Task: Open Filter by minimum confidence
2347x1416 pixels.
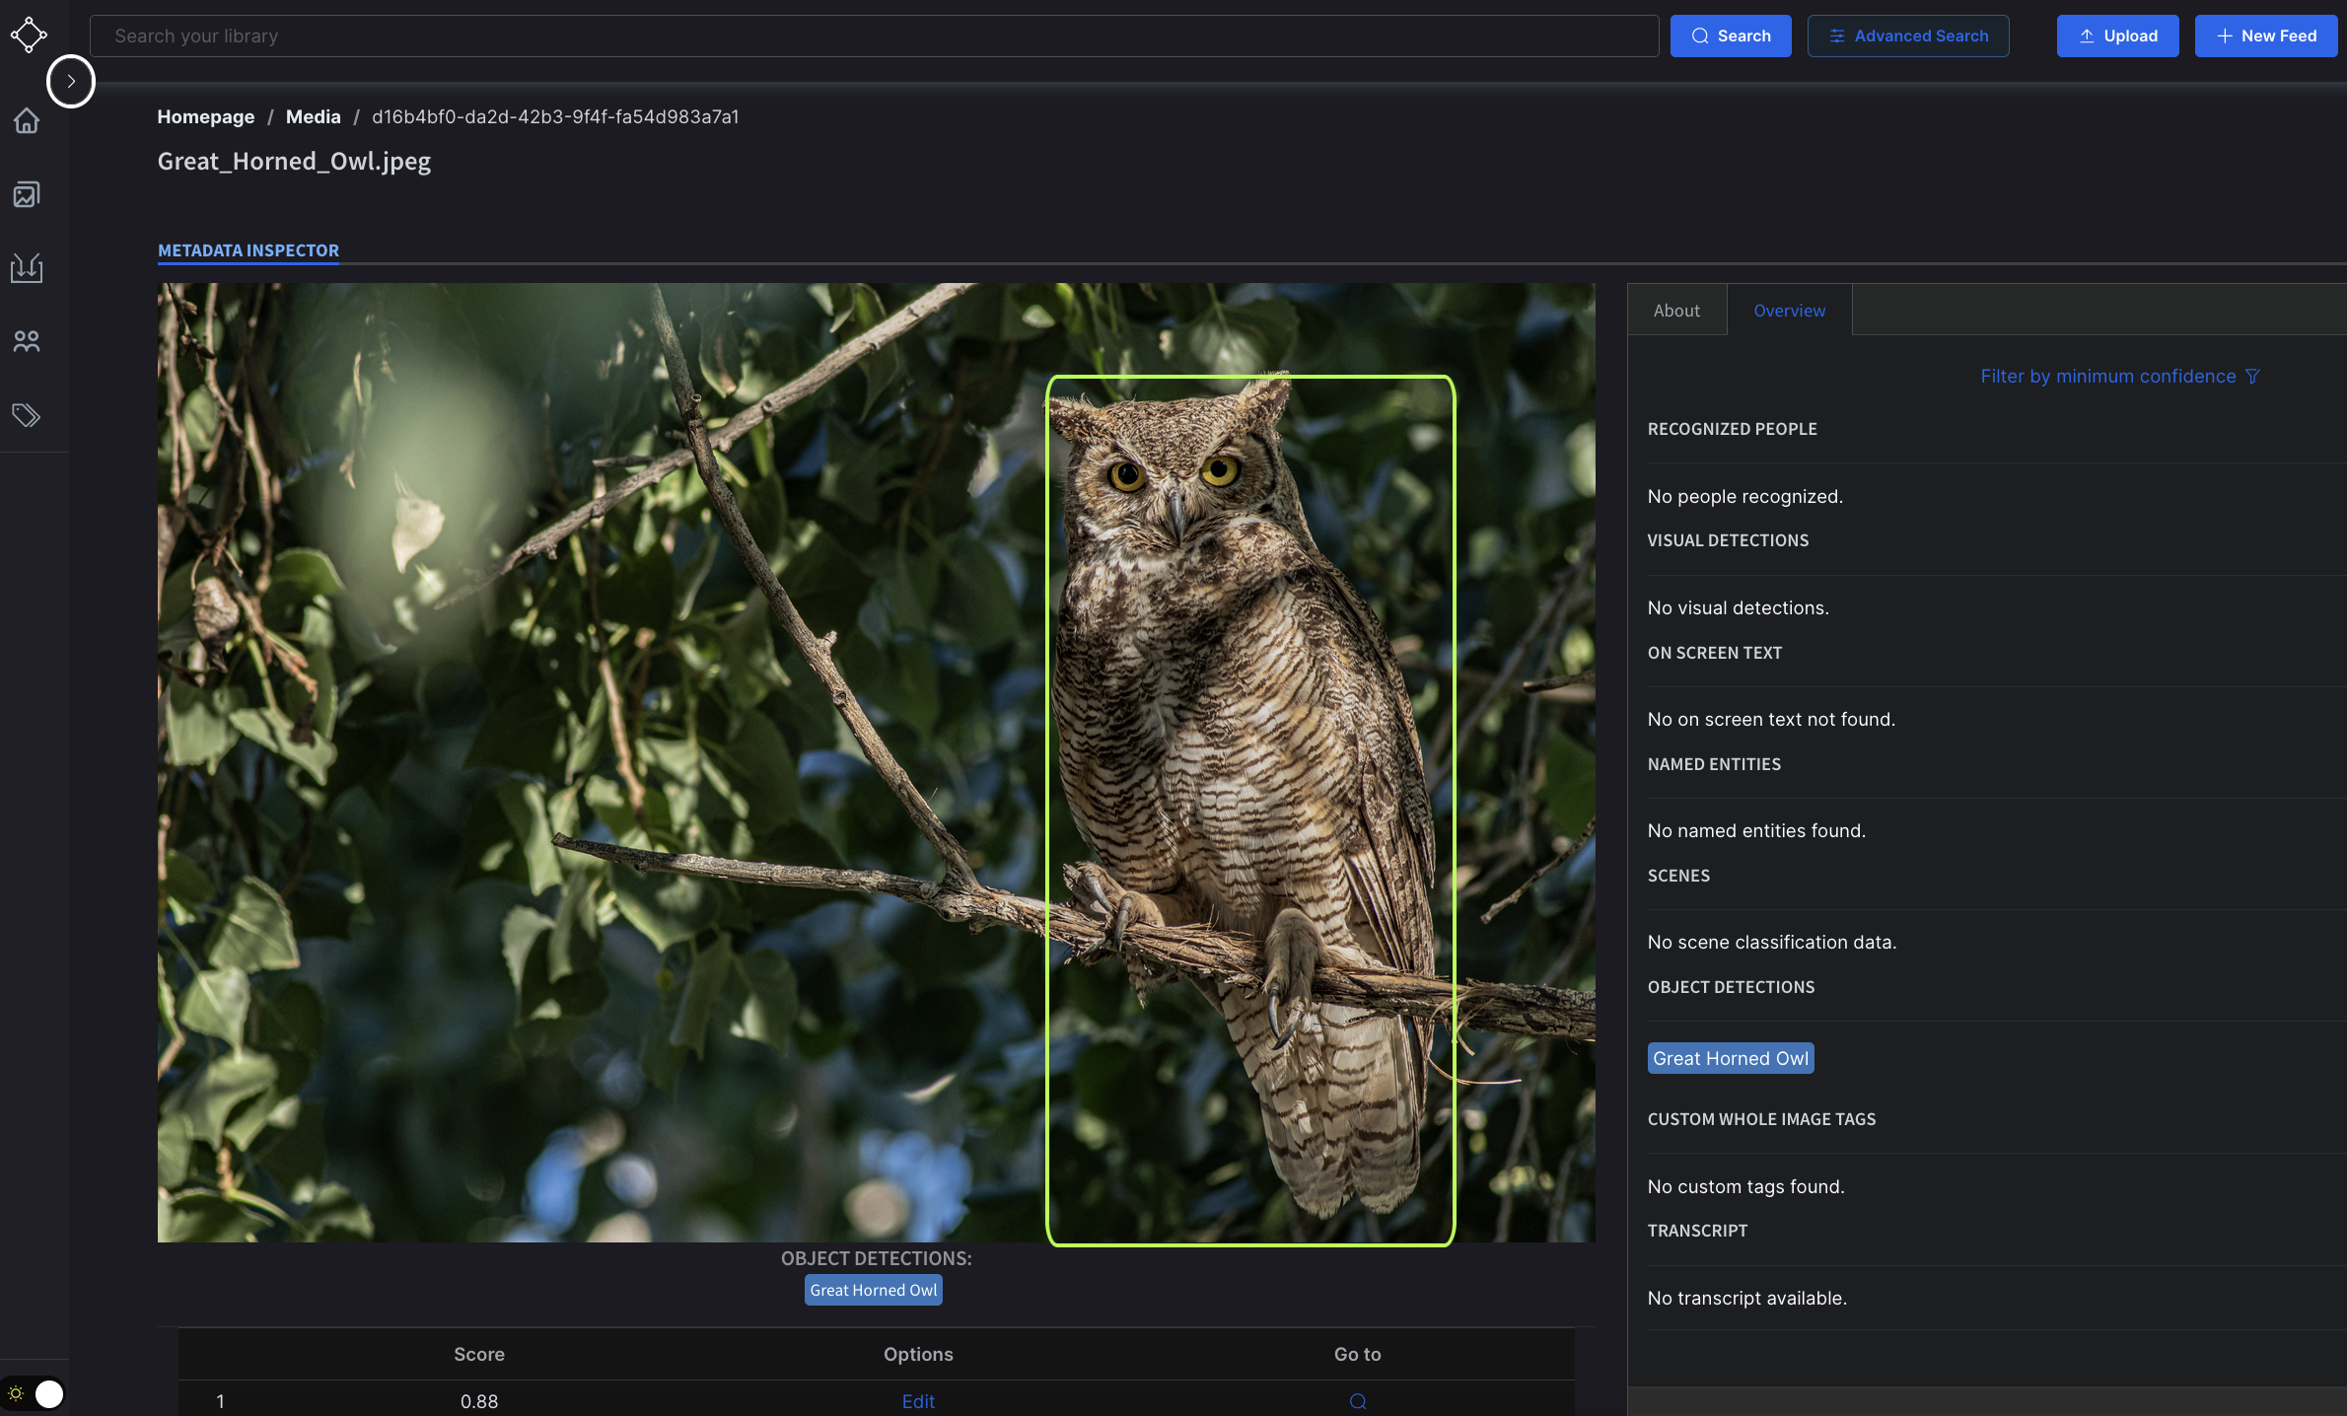Action: pos(2119,377)
